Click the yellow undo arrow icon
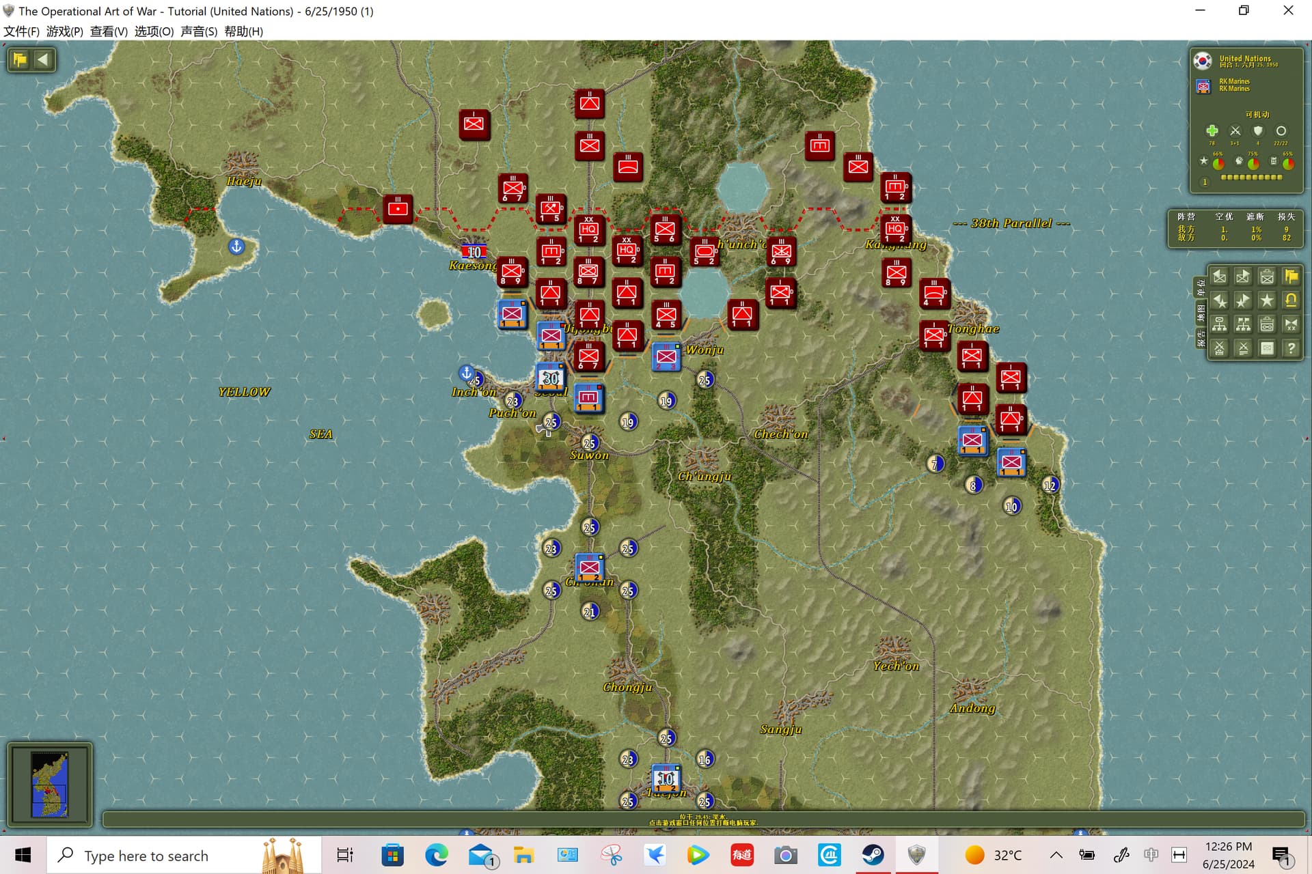The image size is (1312, 874). (1291, 300)
